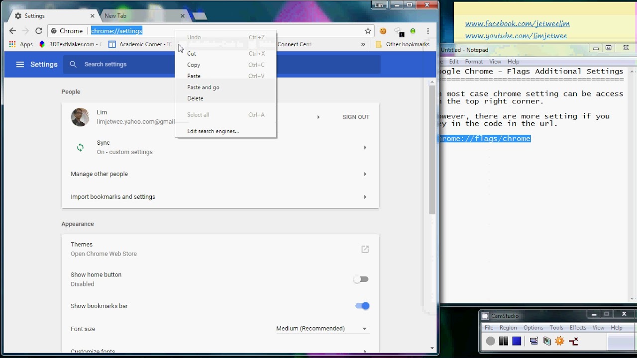This screenshot has height=358, width=637.
Task: Click the CamStudio pause button
Action: pyautogui.click(x=504, y=341)
